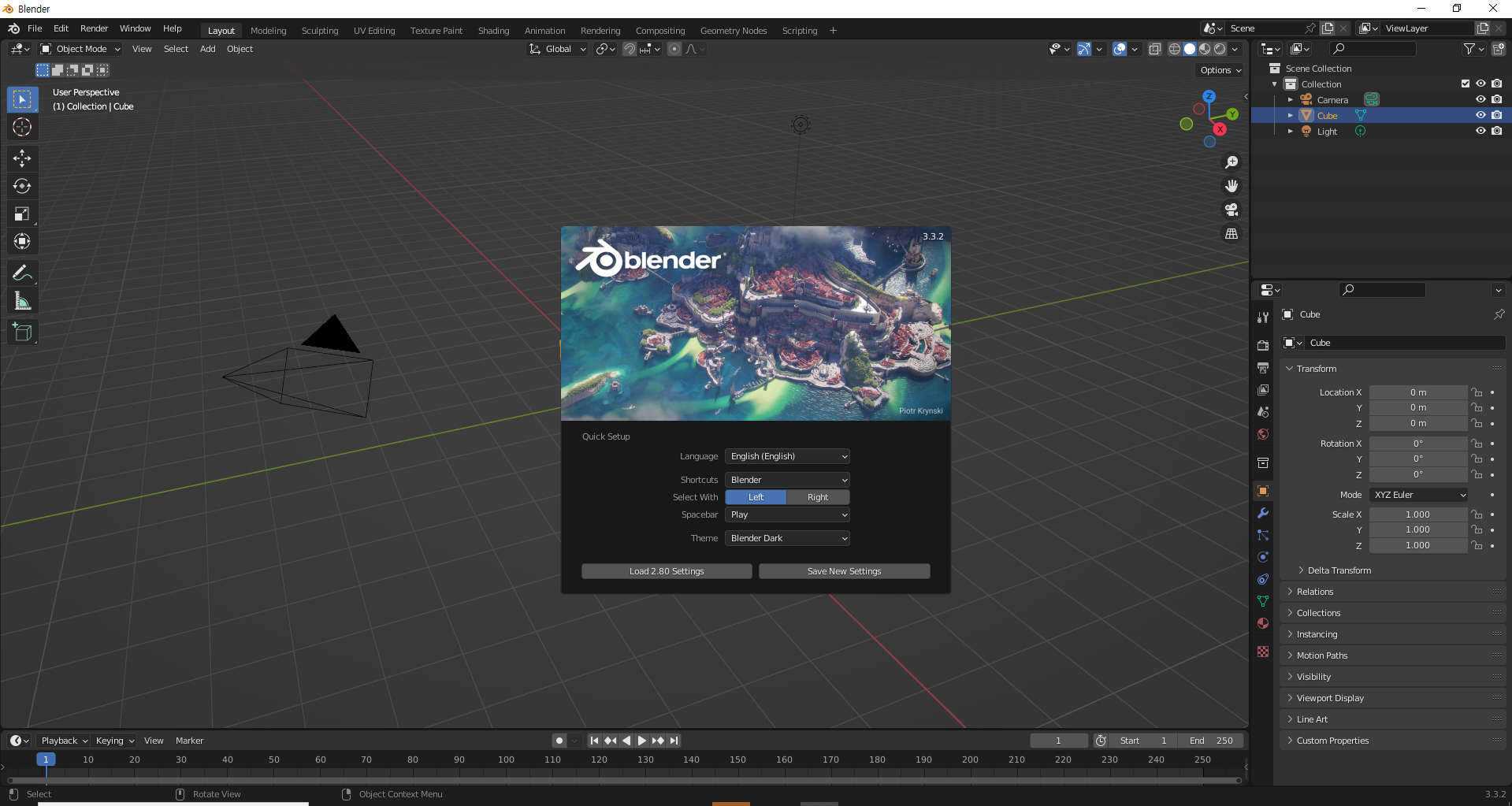The image size is (1512, 806).
Task: Click the viewport zoom magnifier icon
Action: [1232, 162]
